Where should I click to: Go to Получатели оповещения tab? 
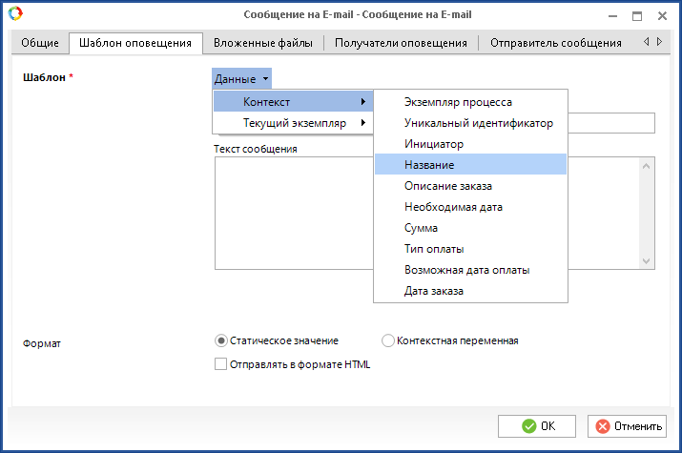[x=401, y=43]
